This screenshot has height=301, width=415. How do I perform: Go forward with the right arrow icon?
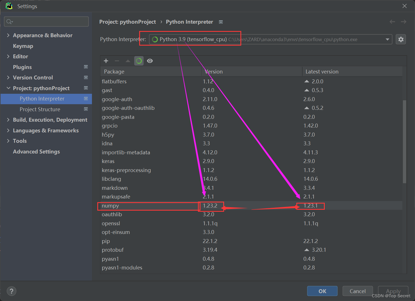[x=403, y=22]
